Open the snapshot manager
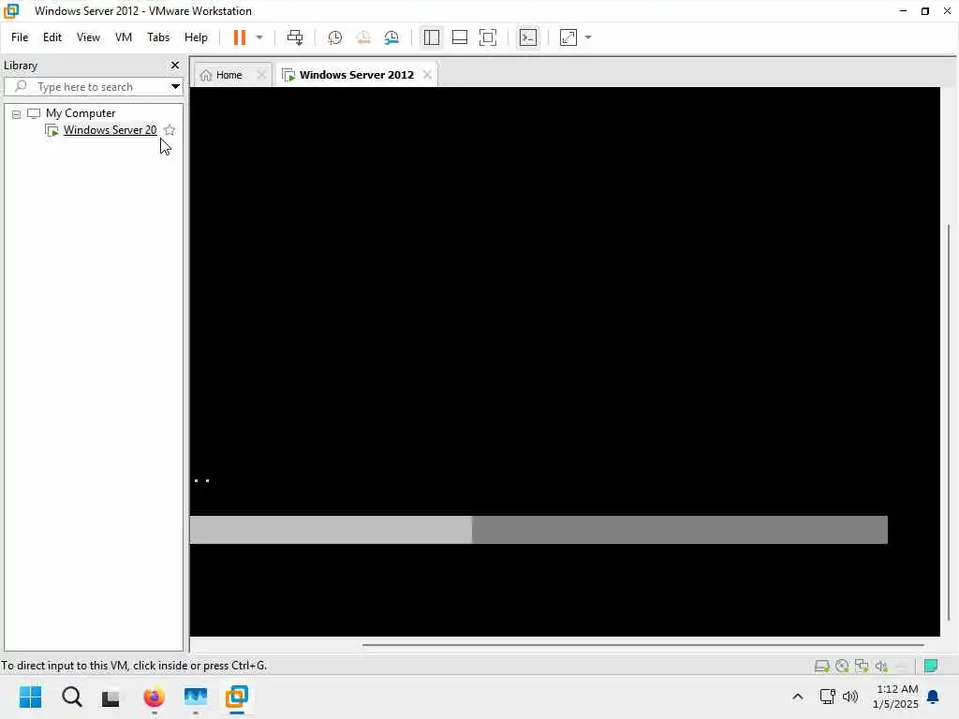959x719 pixels. pyautogui.click(x=391, y=37)
